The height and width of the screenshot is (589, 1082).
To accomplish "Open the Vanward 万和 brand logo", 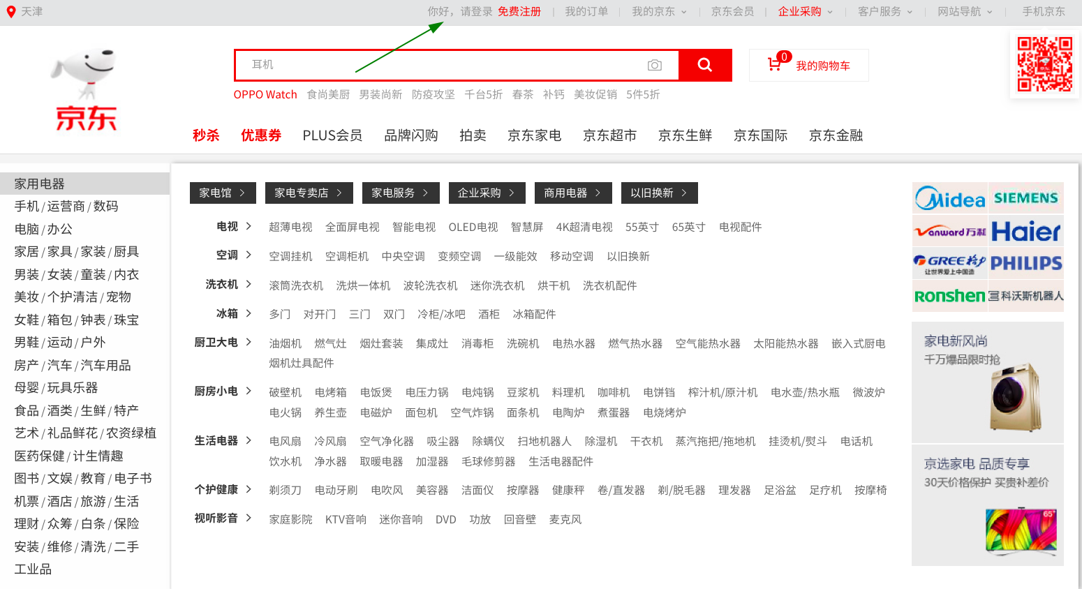I will click(x=950, y=231).
